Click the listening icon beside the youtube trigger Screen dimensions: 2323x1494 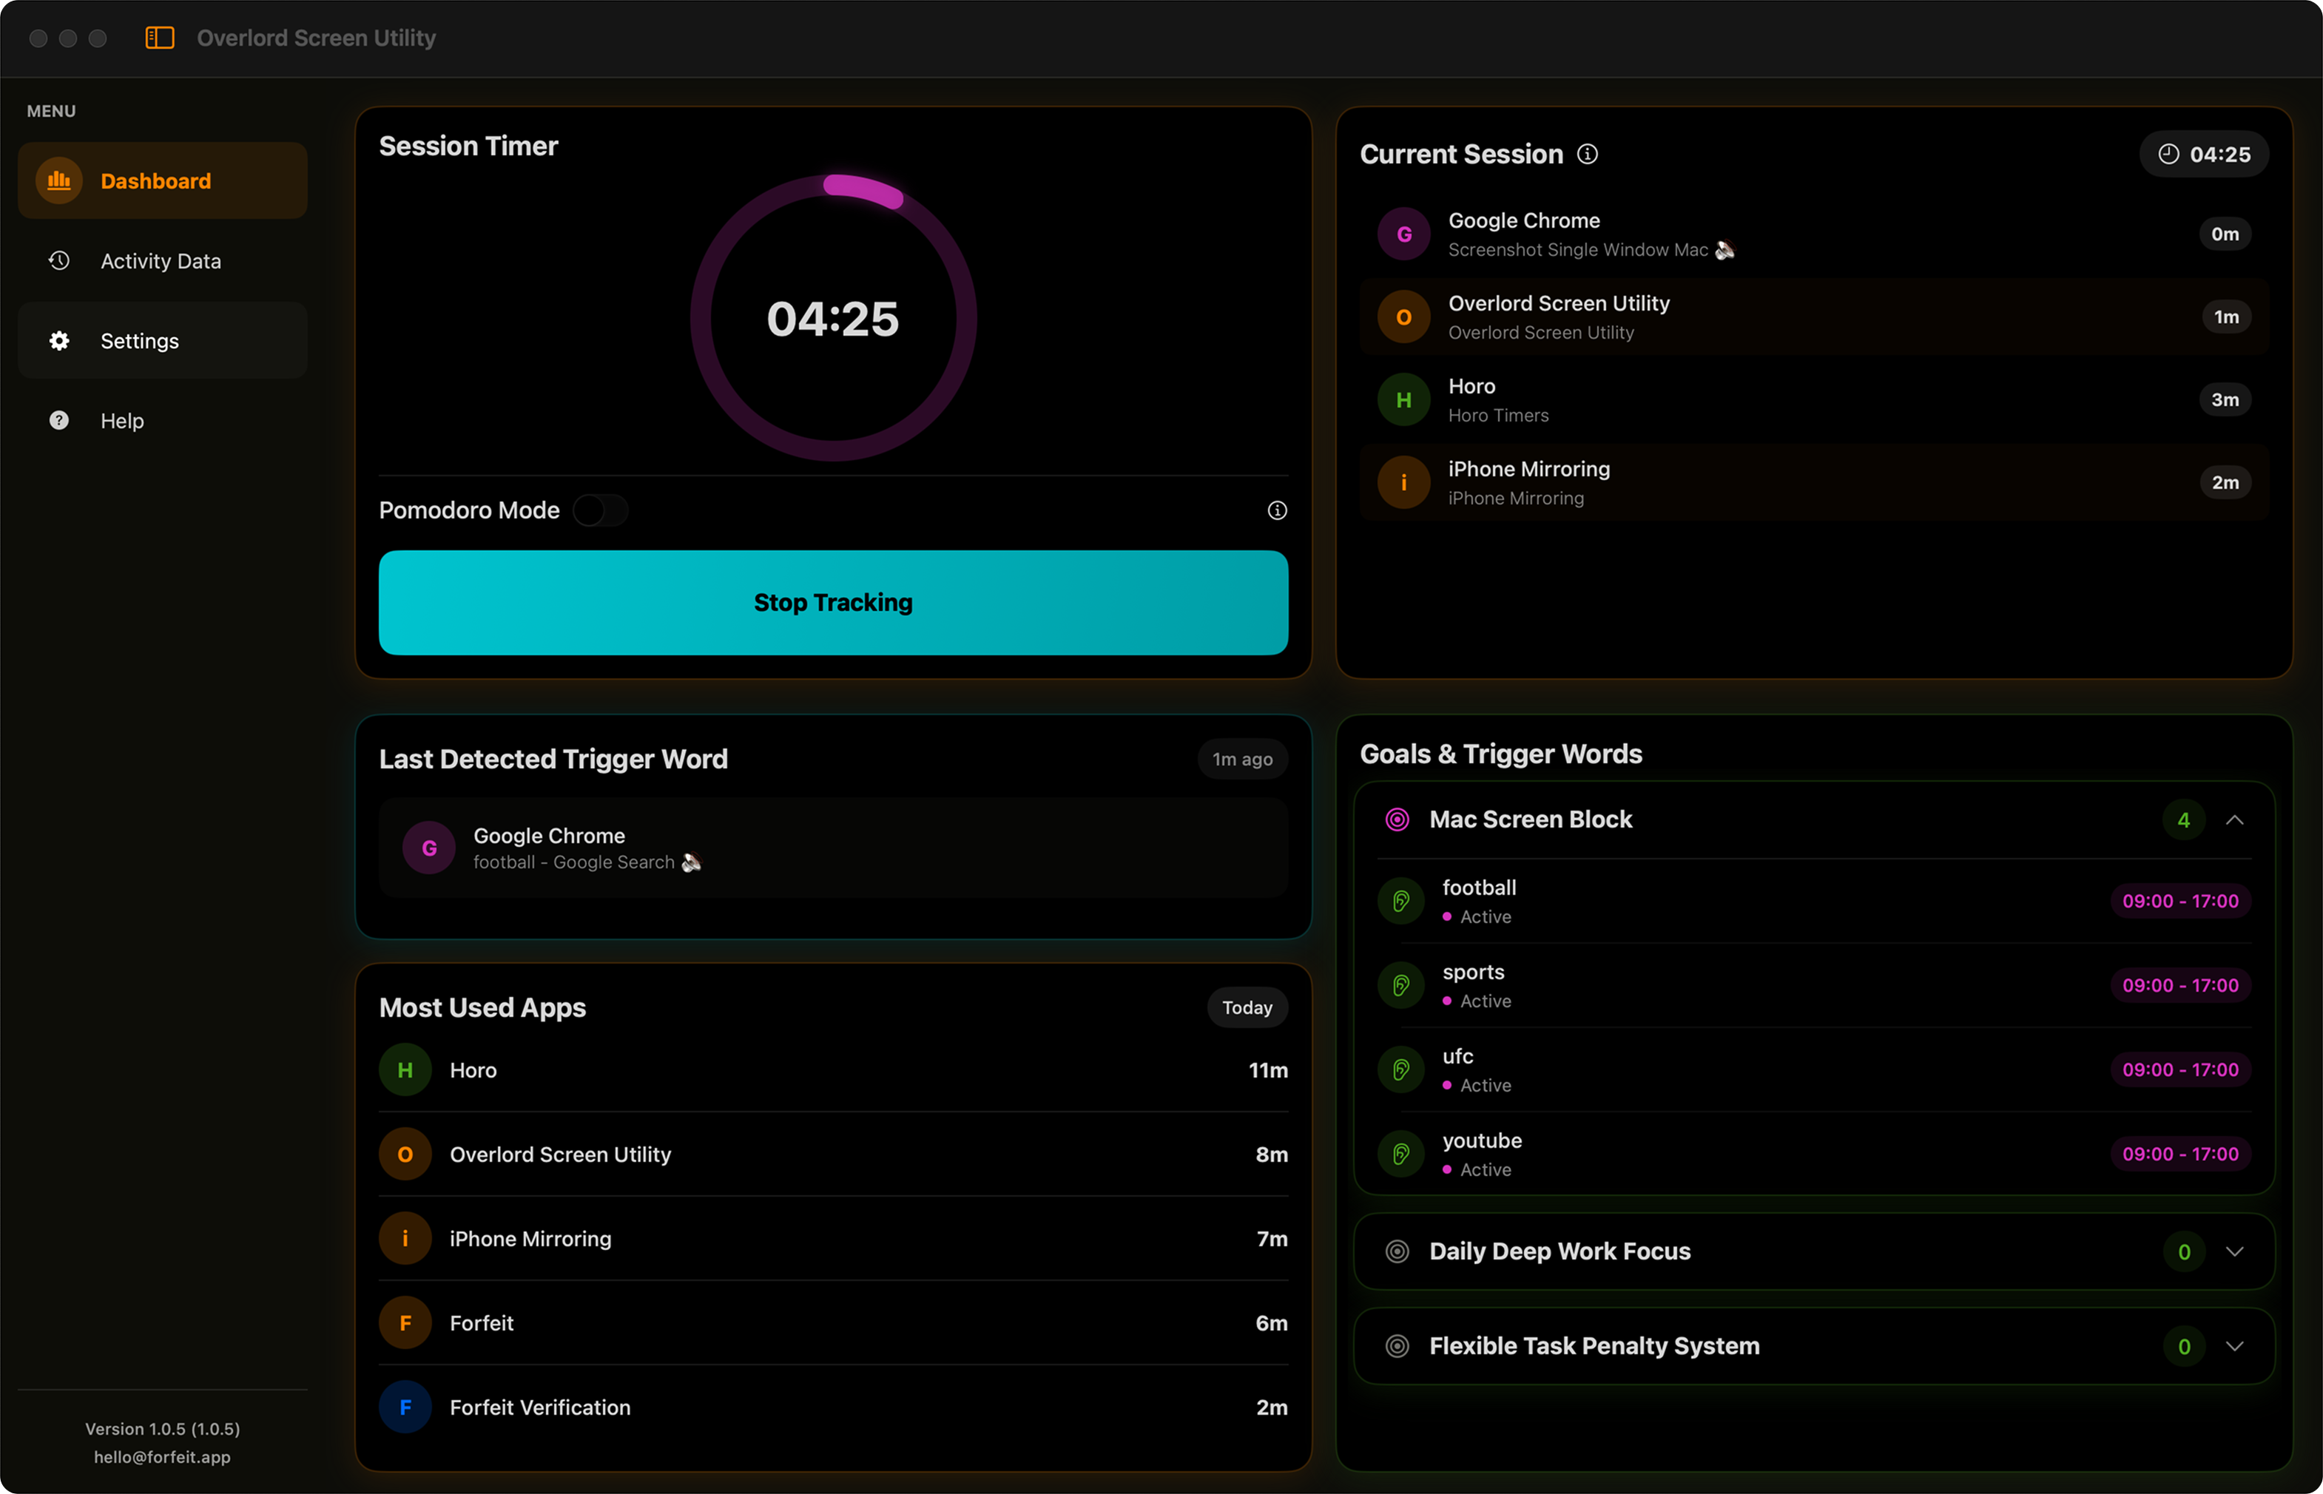1400,1154
